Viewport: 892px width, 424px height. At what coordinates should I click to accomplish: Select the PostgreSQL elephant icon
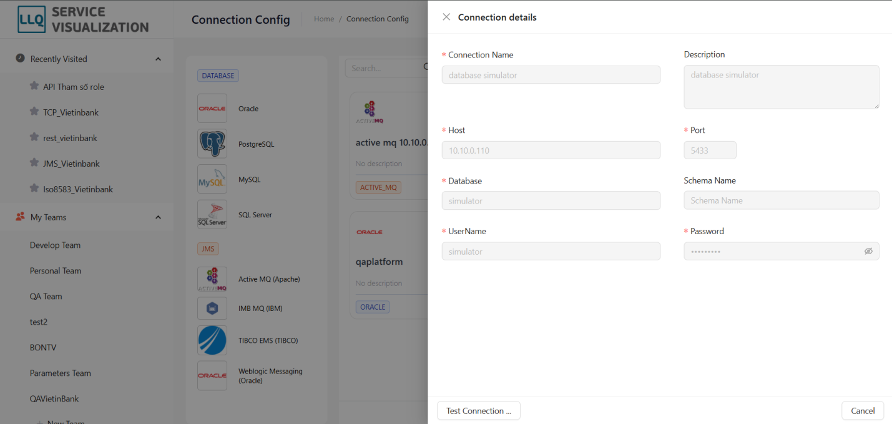point(212,144)
